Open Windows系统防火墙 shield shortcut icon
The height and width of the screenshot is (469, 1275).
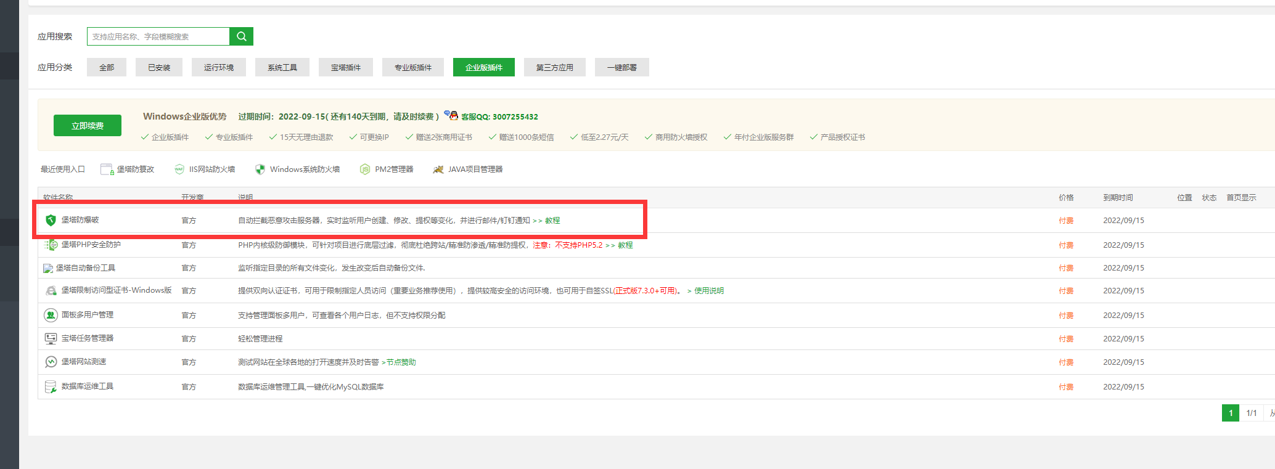(260, 169)
